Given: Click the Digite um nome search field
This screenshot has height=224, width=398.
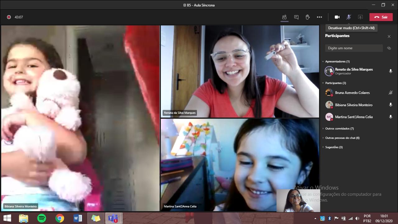Looking at the screenshot, I should pyautogui.click(x=354, y=48).
